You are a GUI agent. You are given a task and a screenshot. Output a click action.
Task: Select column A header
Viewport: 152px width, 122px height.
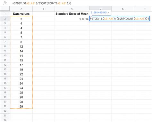21,9
